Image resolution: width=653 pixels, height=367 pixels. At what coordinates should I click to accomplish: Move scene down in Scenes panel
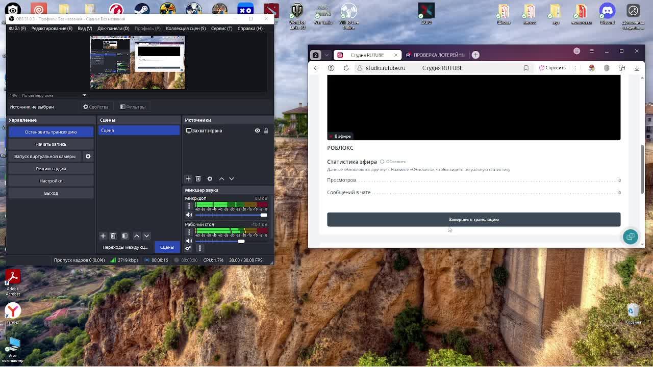[146, 236]
